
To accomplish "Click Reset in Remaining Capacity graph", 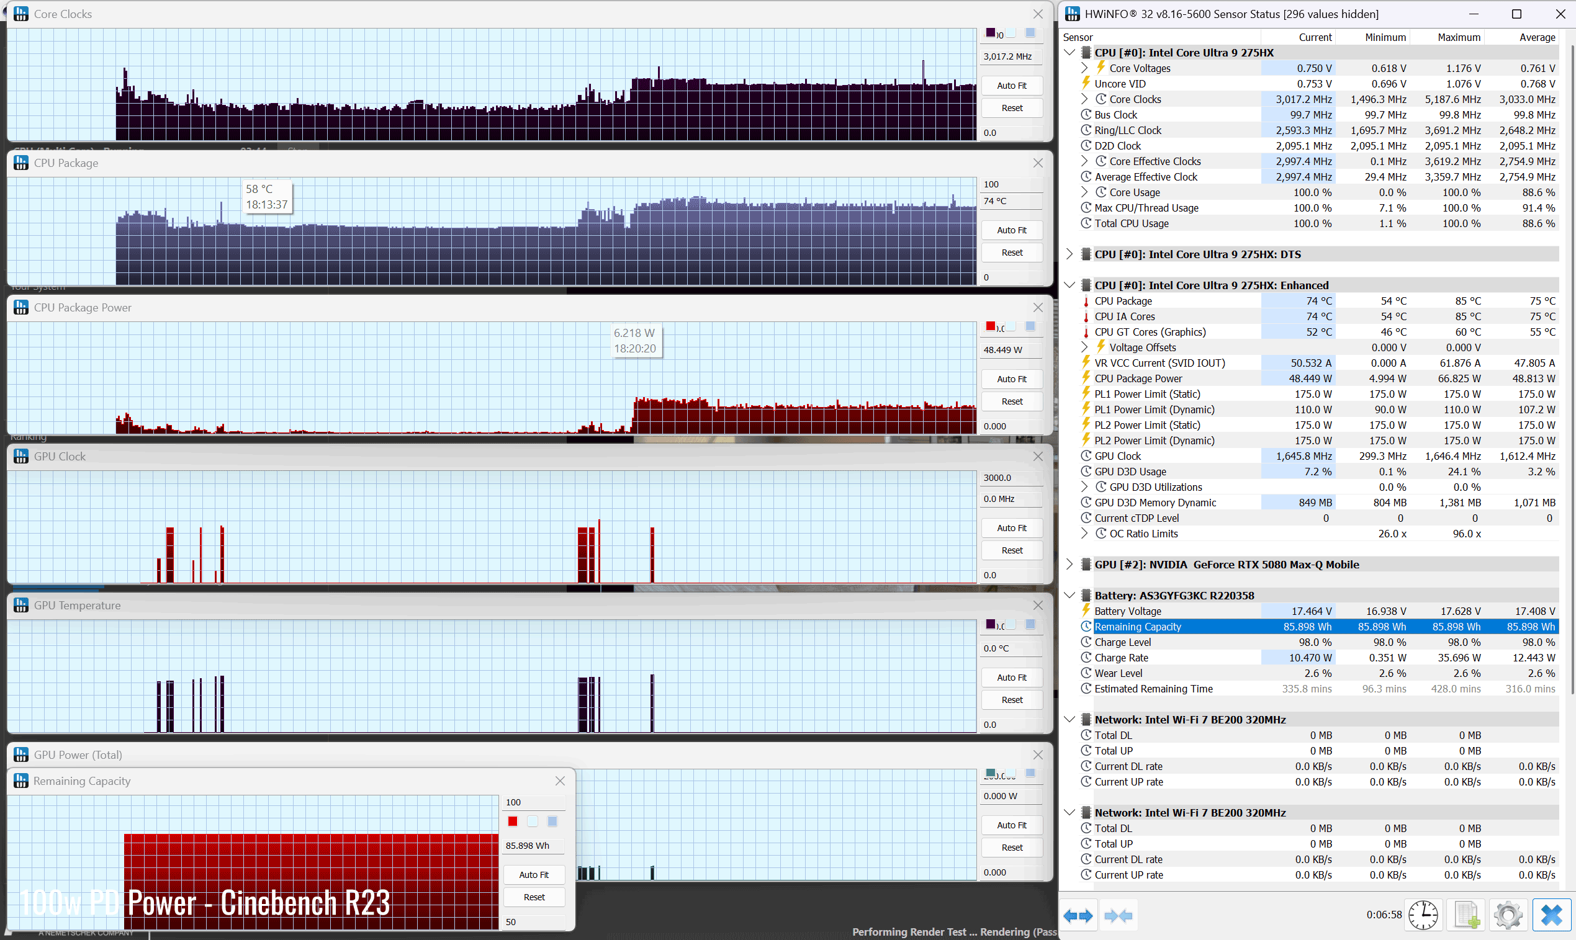I will coord(534,897).
